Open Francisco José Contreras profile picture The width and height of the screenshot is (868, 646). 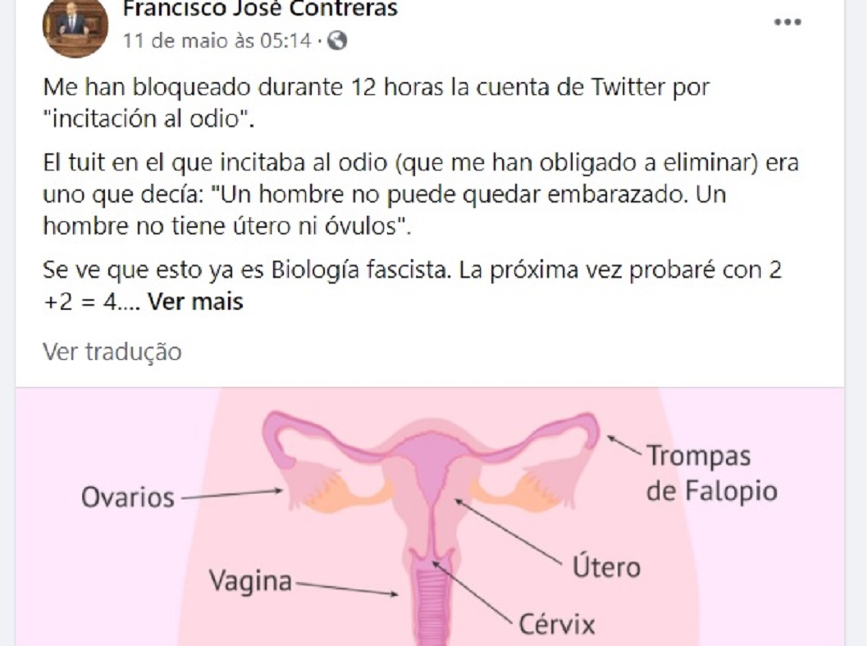75,25
